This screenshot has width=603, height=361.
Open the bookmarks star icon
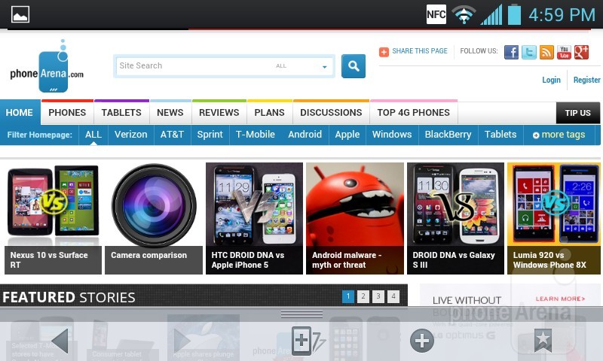pos(543,340)
